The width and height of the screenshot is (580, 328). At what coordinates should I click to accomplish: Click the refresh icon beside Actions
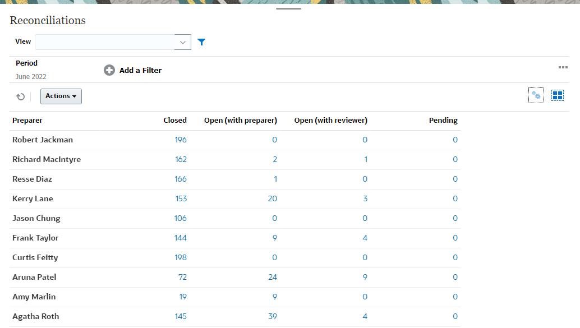21,96
